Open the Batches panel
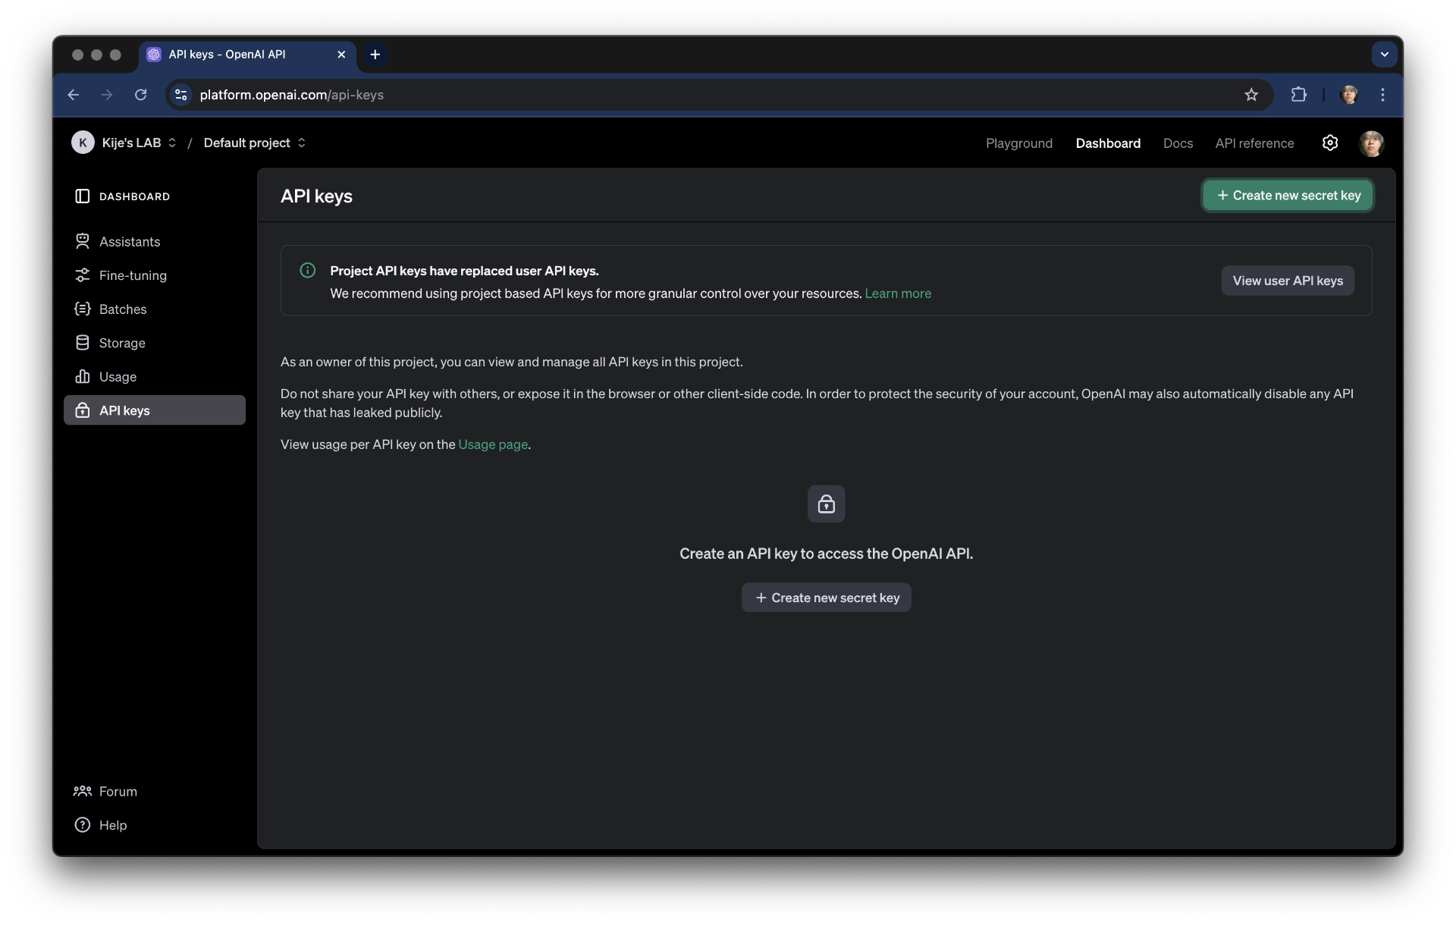Viewport: 1456px width, 926px height. click(x=123, y=309)
